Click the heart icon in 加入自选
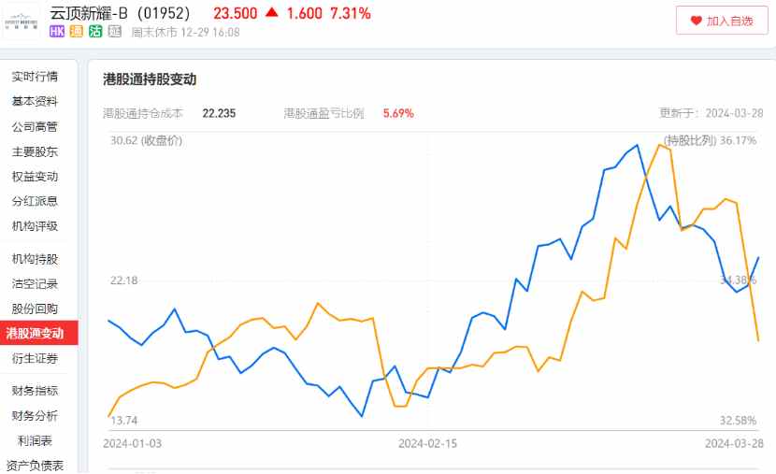The image size is (776, 474). (696, 21)
